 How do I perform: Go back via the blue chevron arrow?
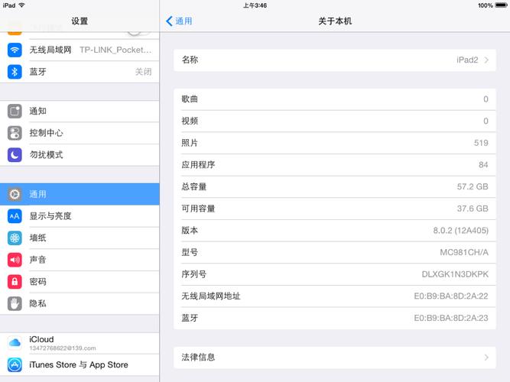(169, 21)
